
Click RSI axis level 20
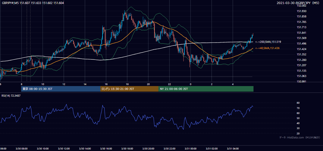point(298,133)
